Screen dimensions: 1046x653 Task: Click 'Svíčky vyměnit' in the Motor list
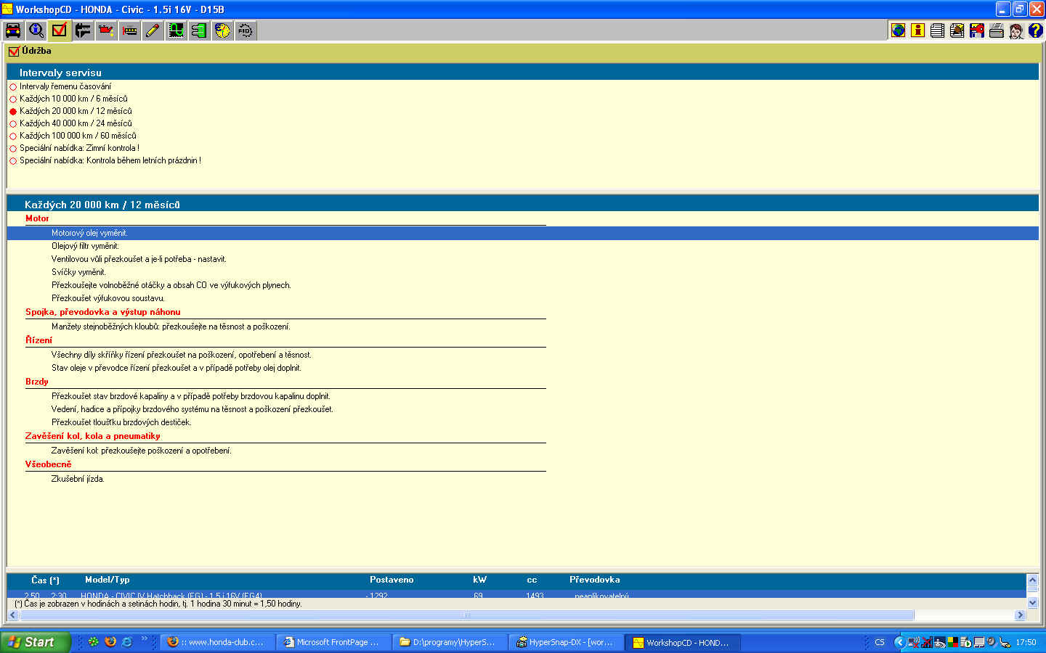tap(78, 272)
